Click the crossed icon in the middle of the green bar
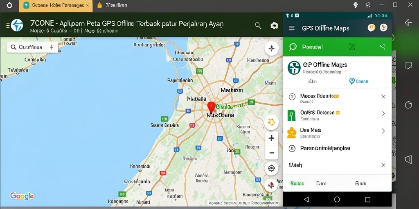419x209 pixels. 352,47
